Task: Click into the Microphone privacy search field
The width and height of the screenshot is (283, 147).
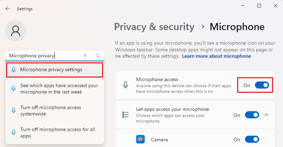Action: pos(43,56)
